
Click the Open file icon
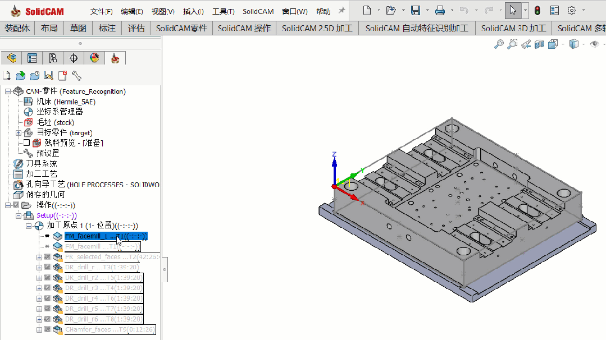[391, 11]
